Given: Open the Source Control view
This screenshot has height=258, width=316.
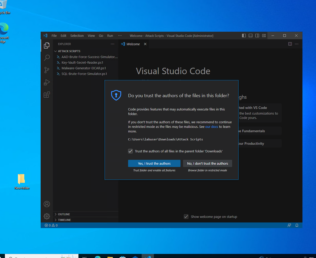Looking at the screenshot, I should (x=47, y=70).
